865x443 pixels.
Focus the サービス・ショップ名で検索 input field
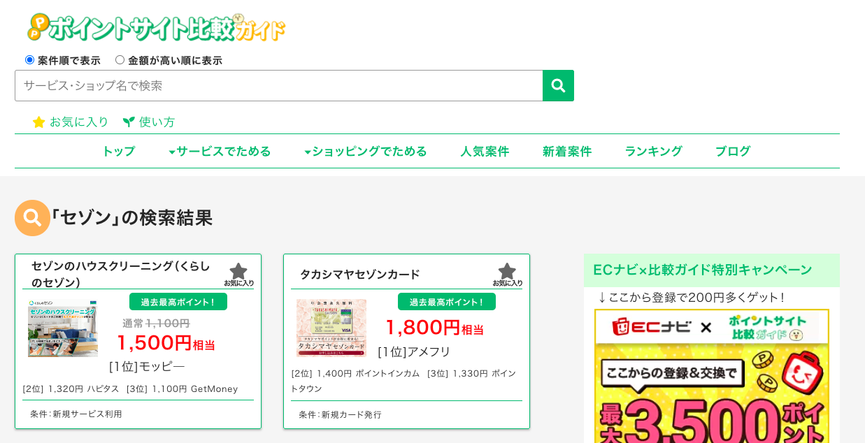(x=279, y=85)
